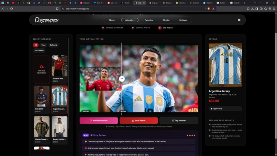277x156 pixels.
Task: Switch to the OpenSea browser tab
Action: coord(208,3)
